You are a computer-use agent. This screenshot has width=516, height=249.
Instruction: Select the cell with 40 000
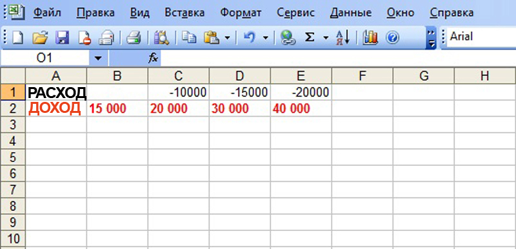pos(301,108)
